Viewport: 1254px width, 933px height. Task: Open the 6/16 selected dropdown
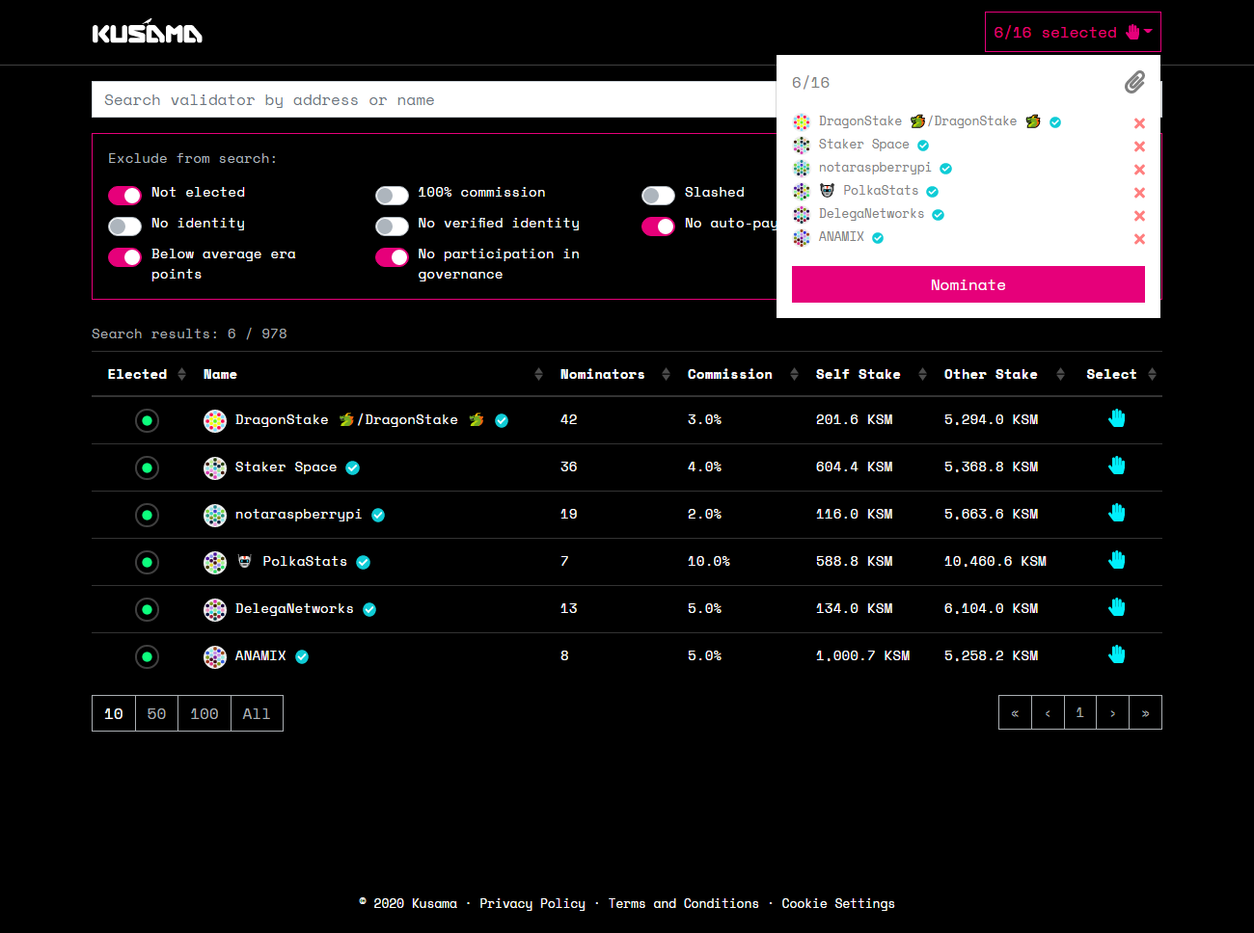(x=1073, y=32)
